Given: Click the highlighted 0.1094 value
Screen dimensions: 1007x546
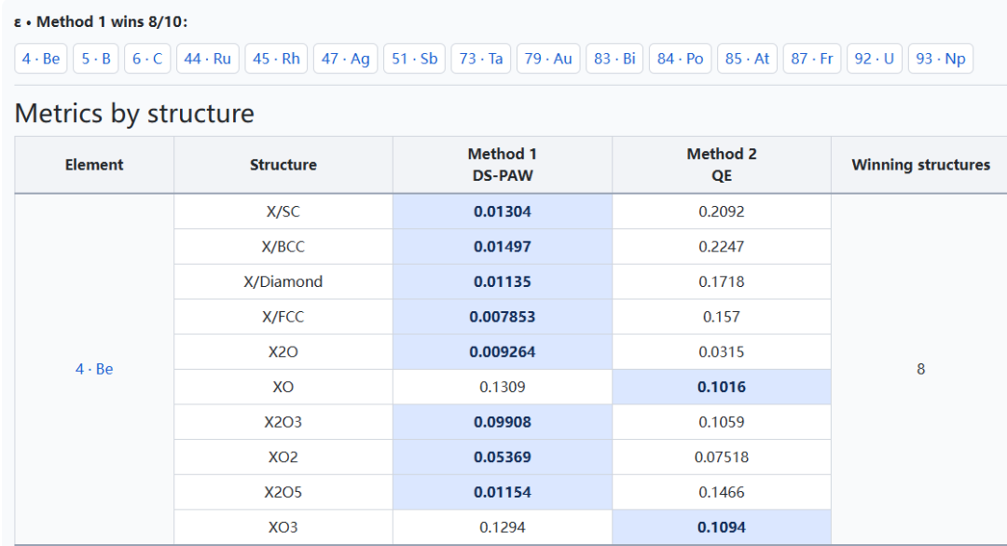Looking at the screenshot, I should pyautogui.click(x=721, y=527).
